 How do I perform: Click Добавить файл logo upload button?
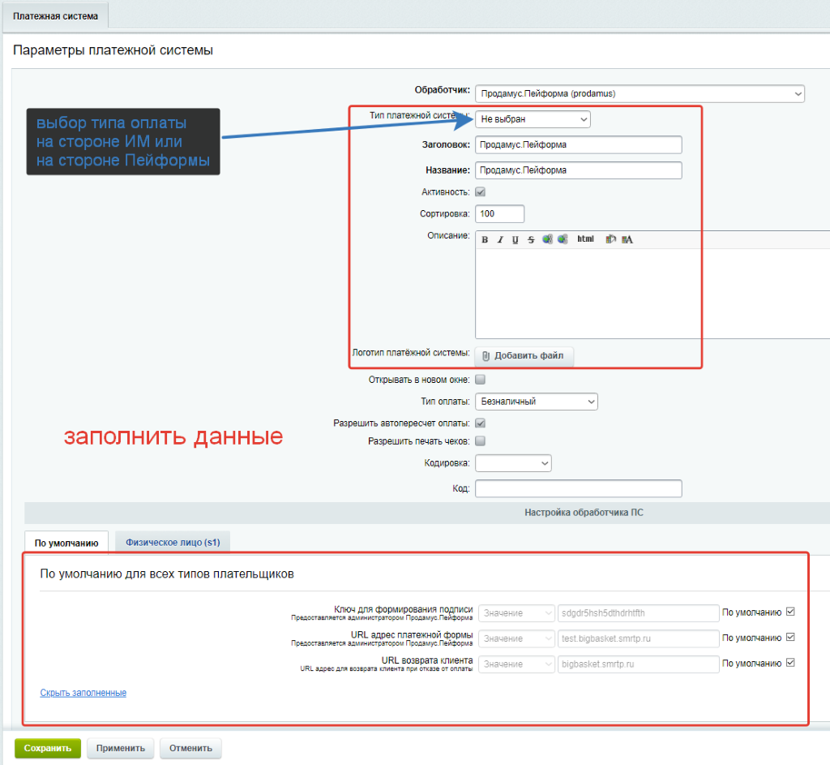point(524,356)
